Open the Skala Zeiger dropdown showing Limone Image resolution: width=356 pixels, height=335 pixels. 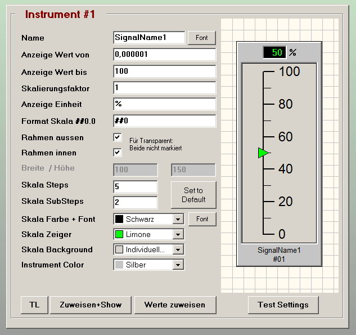[x=148, y=234]
